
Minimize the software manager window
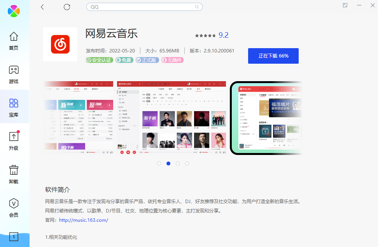pos(359,5)
